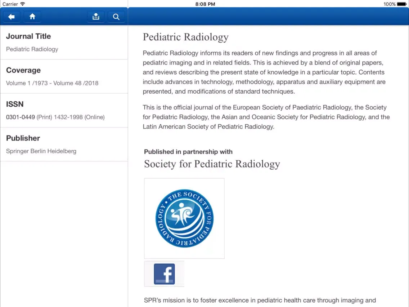Tap the back arrow button
Screen dimensions: 409x307
[12, 17]
